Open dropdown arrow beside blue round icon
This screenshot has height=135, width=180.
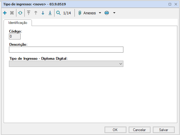[114, 13]
